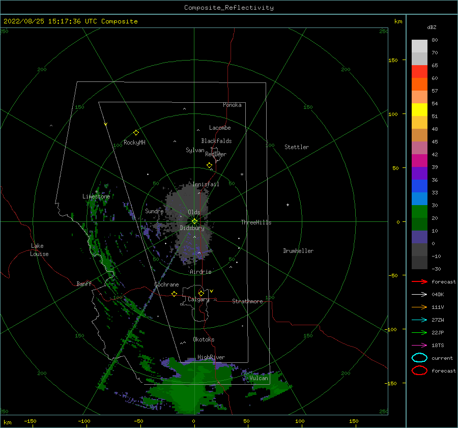The width and height of the screenshot is (458, 428).
Task: Click the RockyMH text label
Action: pyautogui.click(x=134, y=142)
